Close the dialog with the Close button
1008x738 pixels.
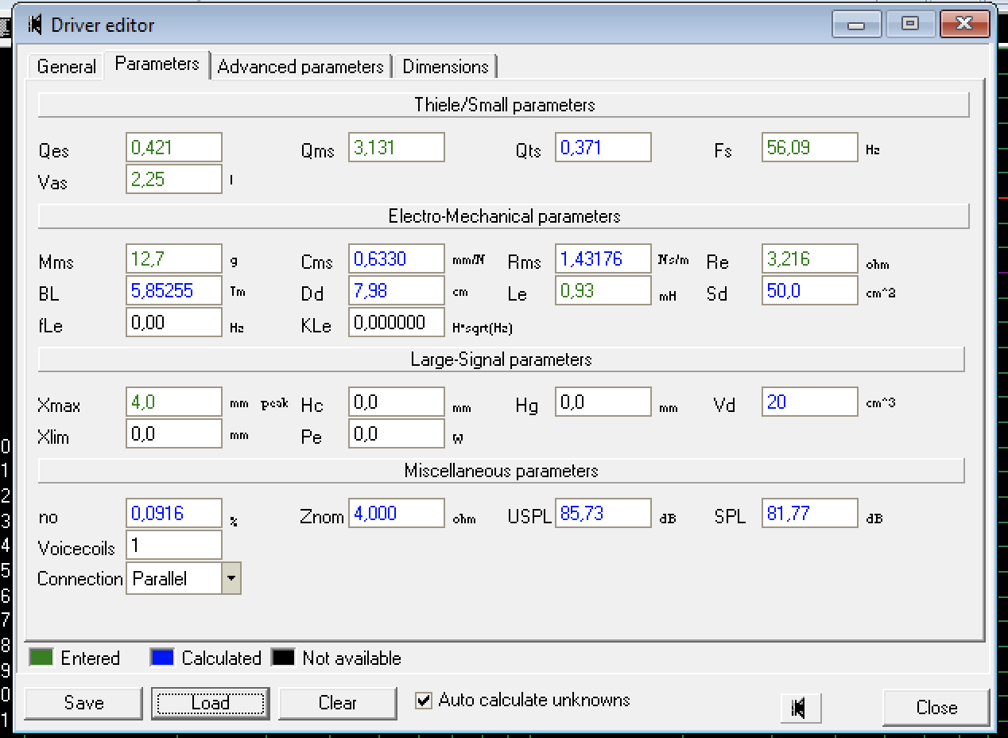pyautogui.click(x=936, y=707)
